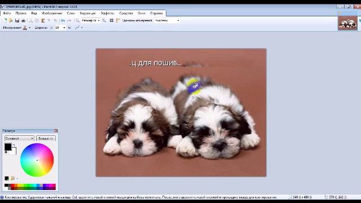361x203 pixels.
Task: Toggle the rulers icon
Action: pos(118,20)
